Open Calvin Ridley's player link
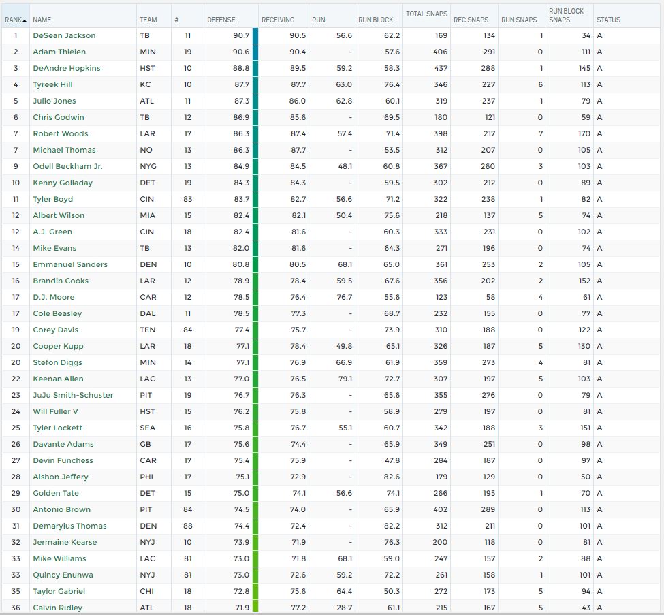 point(58,608)
